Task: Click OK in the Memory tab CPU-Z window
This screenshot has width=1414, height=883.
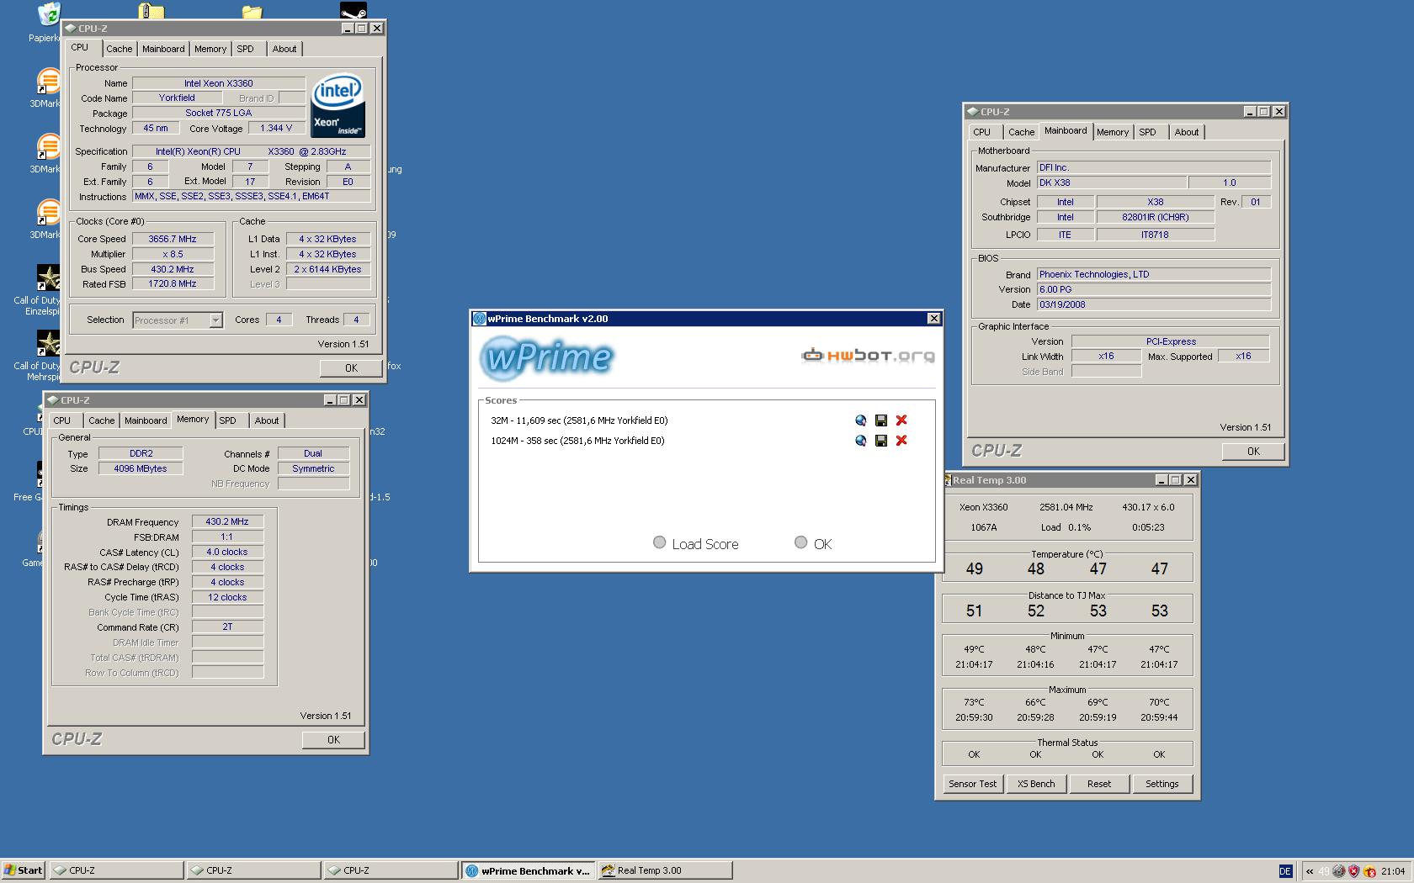Action: coord(333,740)
